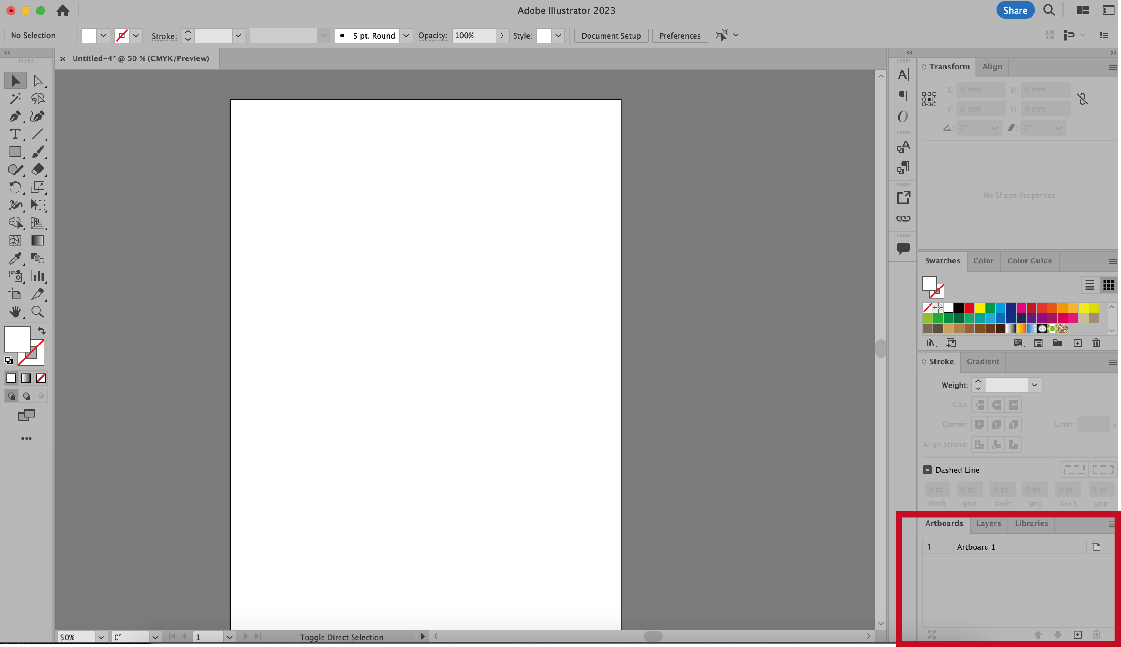1121x647 pixels.
Task: Pick the red color swatch
Action: (x=969, y=308)
